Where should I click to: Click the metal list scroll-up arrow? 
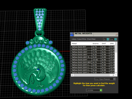pos(116,43)
